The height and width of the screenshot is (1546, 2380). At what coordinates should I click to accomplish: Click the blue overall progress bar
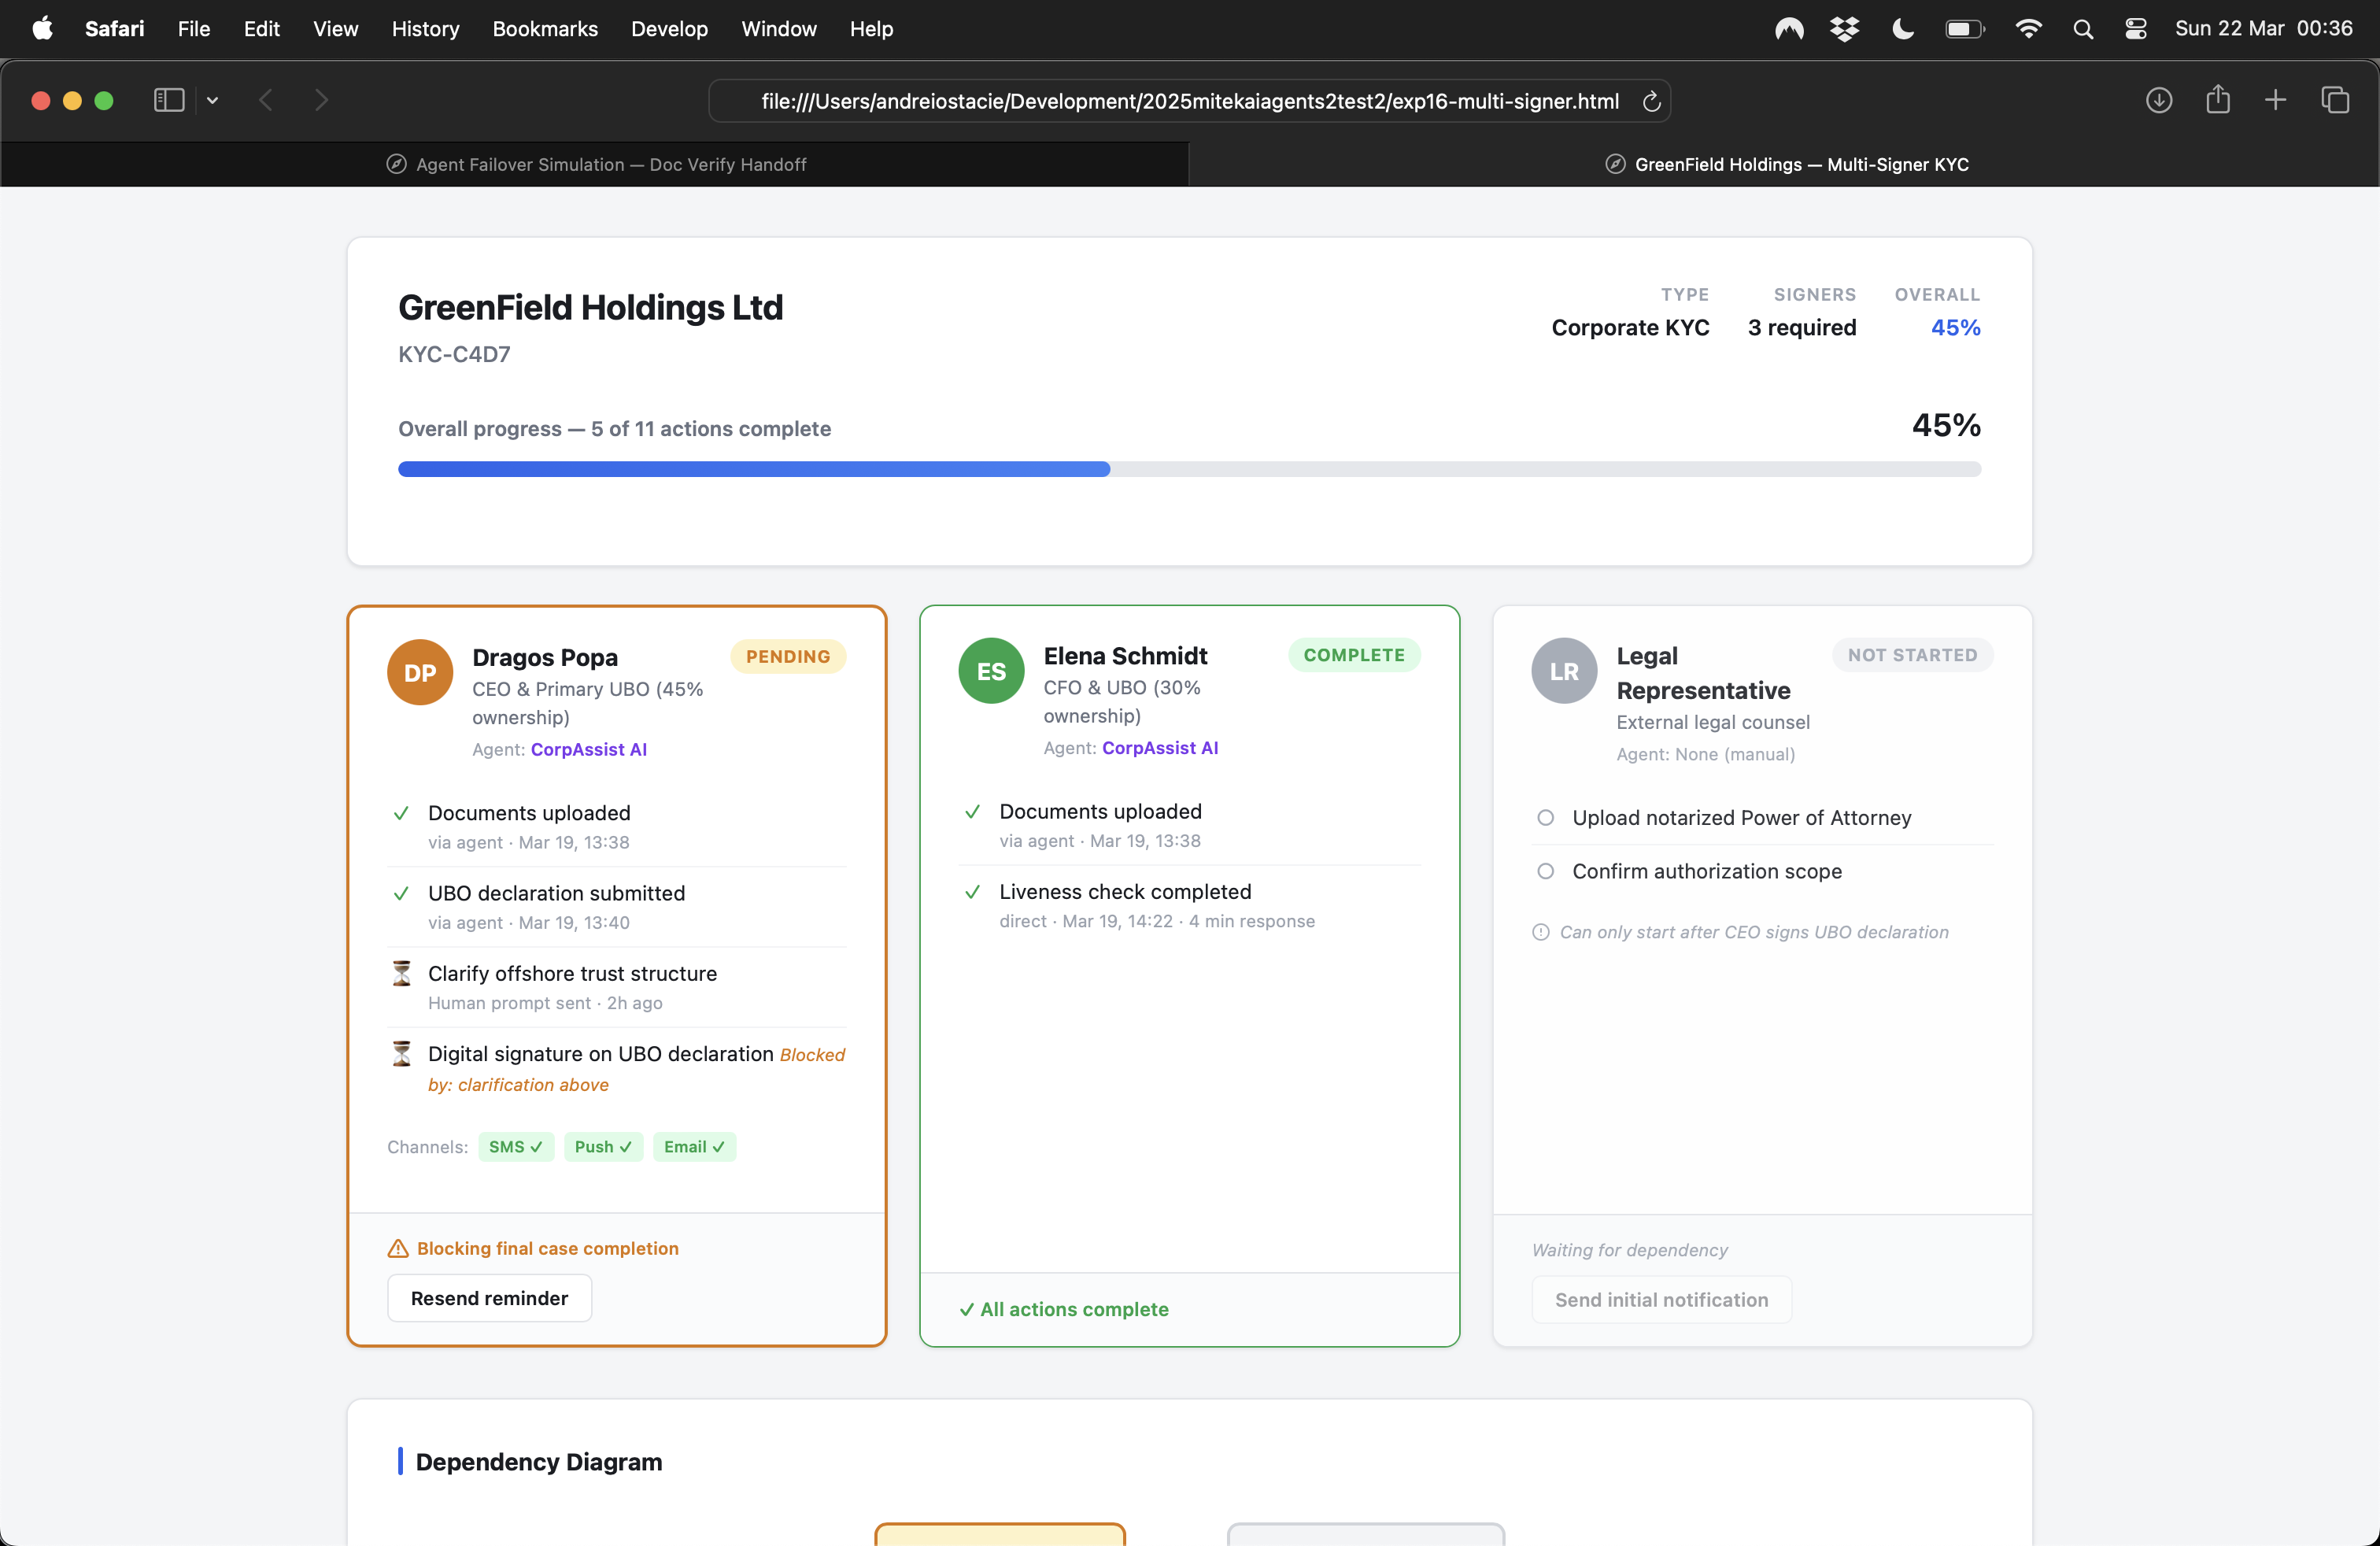[753, 469]
